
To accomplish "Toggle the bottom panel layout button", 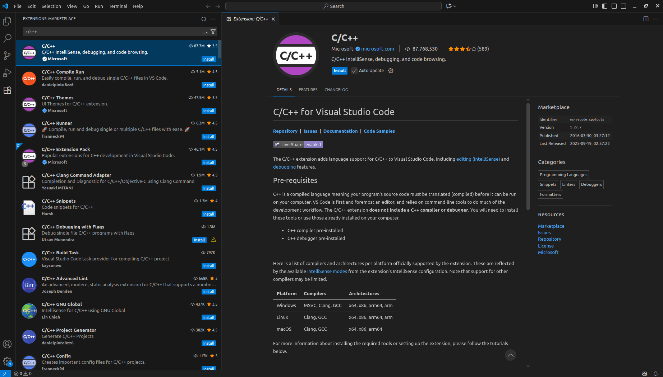I will pyautogui.click(x=614, y=6).
